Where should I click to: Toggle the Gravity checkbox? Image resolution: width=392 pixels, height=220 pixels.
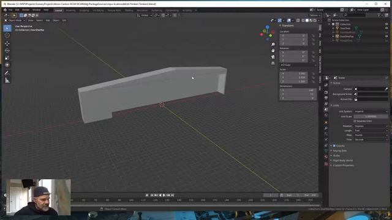coord(334,145)
